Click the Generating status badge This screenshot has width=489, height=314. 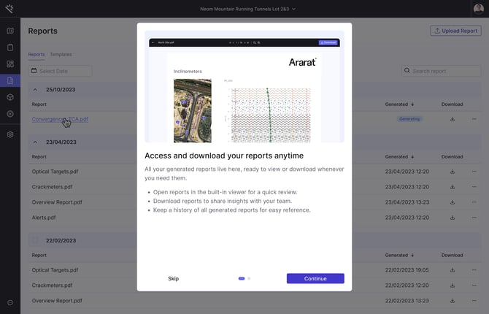pyautogui.click(x=409, y=119)
